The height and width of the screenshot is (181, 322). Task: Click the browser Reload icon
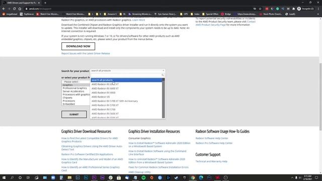pos(15,9)
